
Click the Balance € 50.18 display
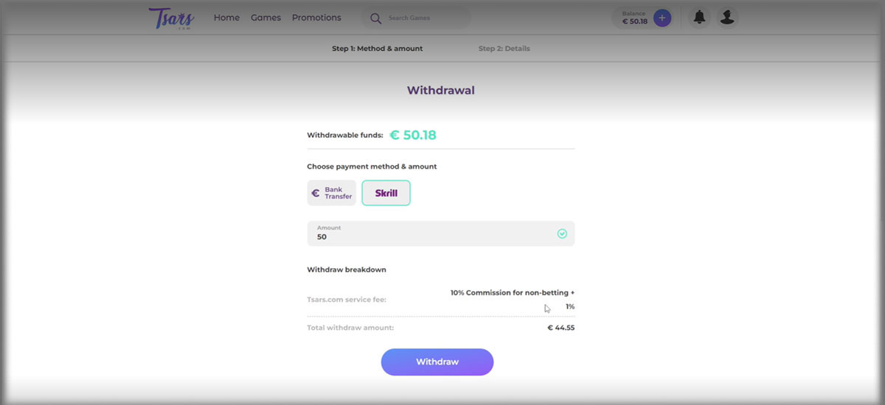(634, 18)
